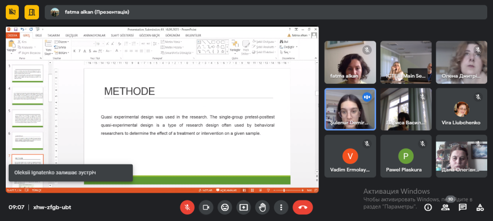Toggle the NOTLAR notes pane
The width and height of the screenshot is (493, 221).
point(205,190)
